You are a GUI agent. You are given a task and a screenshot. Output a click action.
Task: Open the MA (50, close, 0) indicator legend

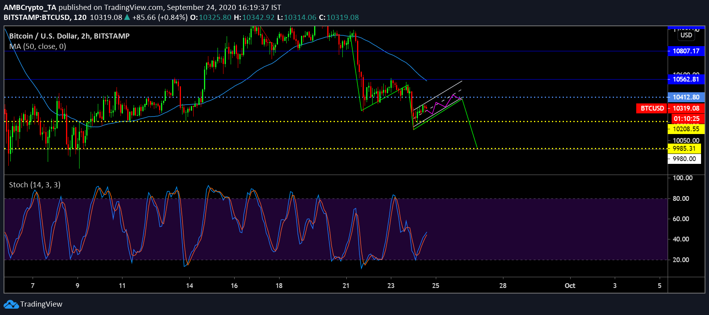(x=37, y=47)
